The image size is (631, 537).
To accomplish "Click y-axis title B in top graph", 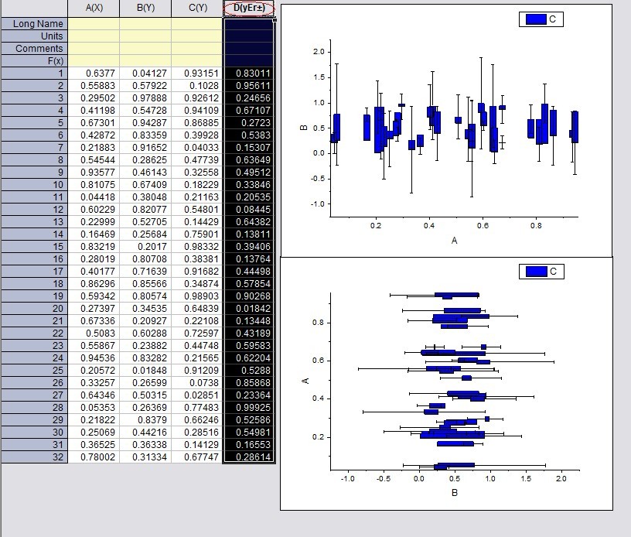I will pos(304,128).
